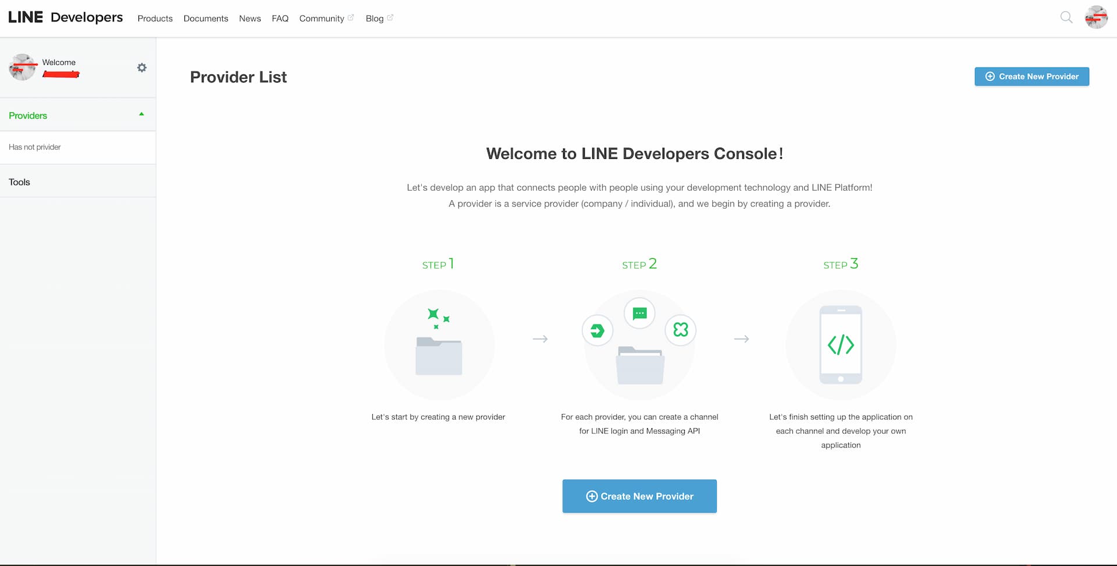1117x566 pixels.
Task: Open the Community external link
Action: [x=326, y=19]
